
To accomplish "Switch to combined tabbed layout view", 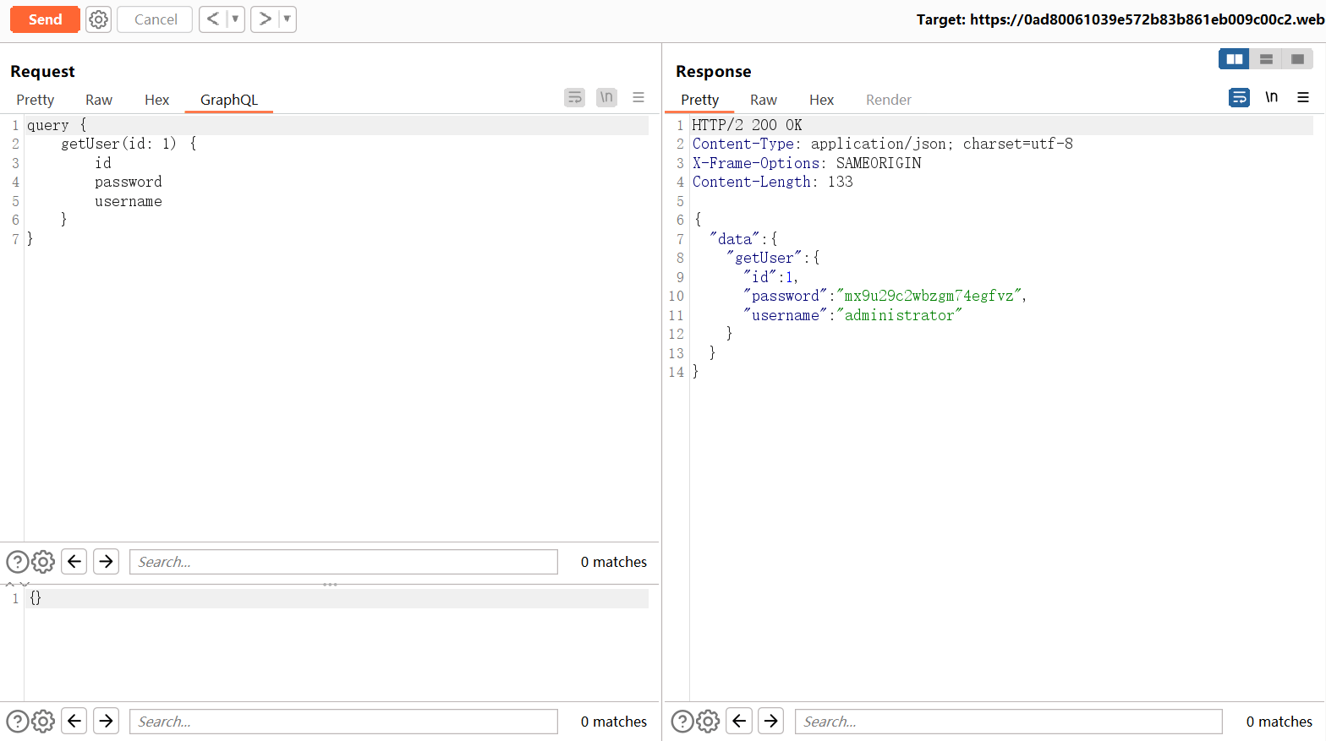I will tap(1297, 59).
